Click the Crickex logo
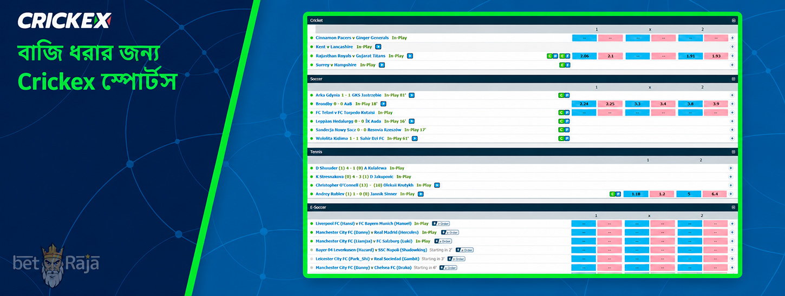The image size is (785, 296). coord(64,21)
